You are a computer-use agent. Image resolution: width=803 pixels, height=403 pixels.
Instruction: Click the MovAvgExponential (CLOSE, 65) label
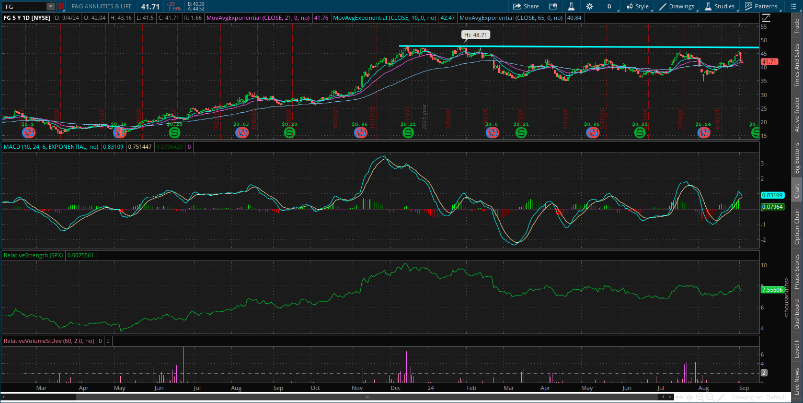511,18
